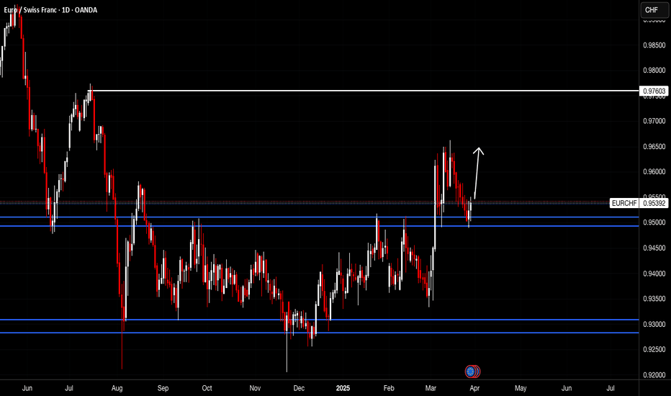
Task: Click the 0.94500 price scale value
Action: tap(654, 248)
